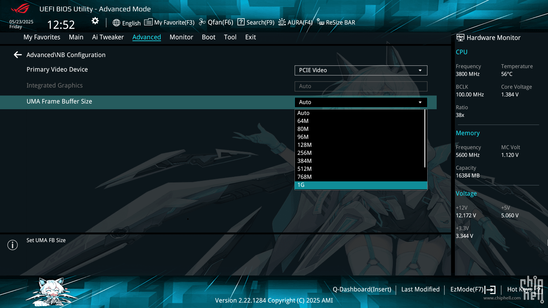The width and height of the screenshot is (548, 308).
Task: Click the Hot Keys label
Action: [519, 289]
